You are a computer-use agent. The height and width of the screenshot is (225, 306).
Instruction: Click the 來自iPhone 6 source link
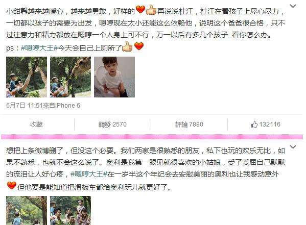[61, 106]
